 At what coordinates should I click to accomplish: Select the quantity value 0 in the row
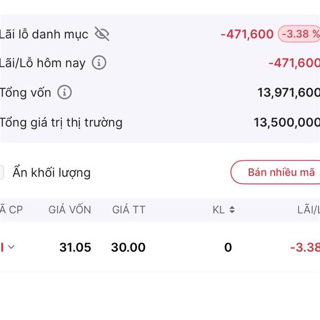tap(228, 247)
